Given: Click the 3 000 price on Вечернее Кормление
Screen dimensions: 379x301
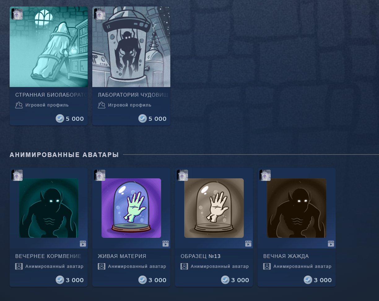Looking at the screenshot, I should [75, 280].
